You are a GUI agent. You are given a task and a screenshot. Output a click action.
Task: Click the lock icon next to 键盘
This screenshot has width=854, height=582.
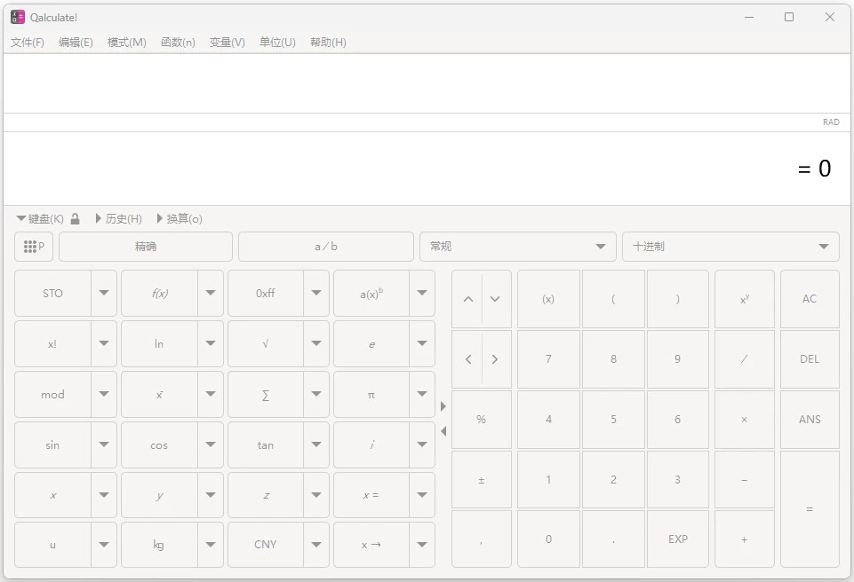point(76,219)
